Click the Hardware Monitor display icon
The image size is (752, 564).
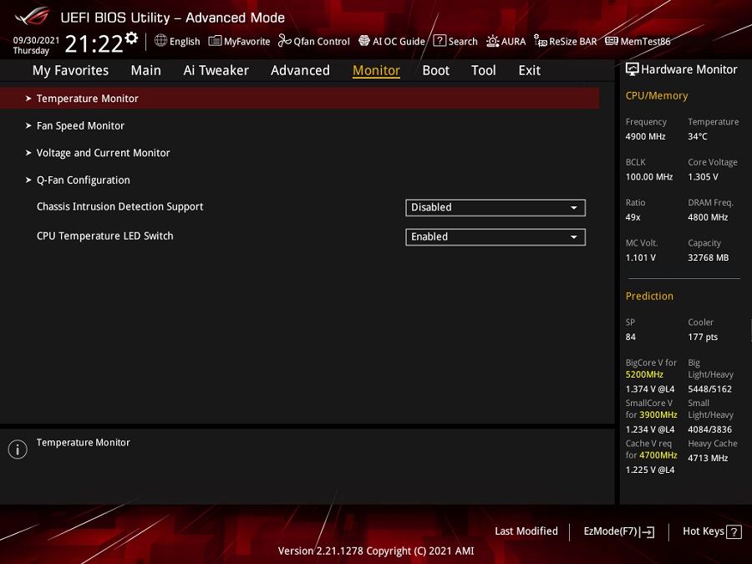pyautogui.click(x=633, y=69)
